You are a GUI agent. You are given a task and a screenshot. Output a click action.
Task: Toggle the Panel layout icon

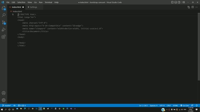176,2
